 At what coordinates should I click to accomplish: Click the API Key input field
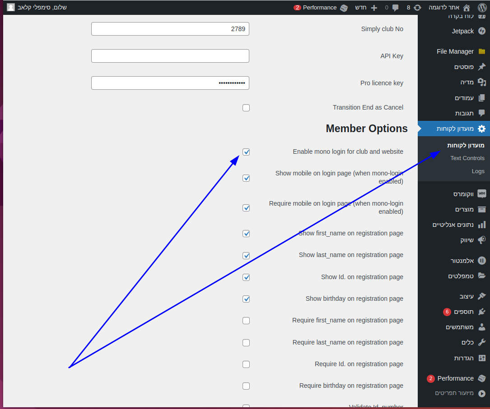pyautogui.click(x=170, y=56)
